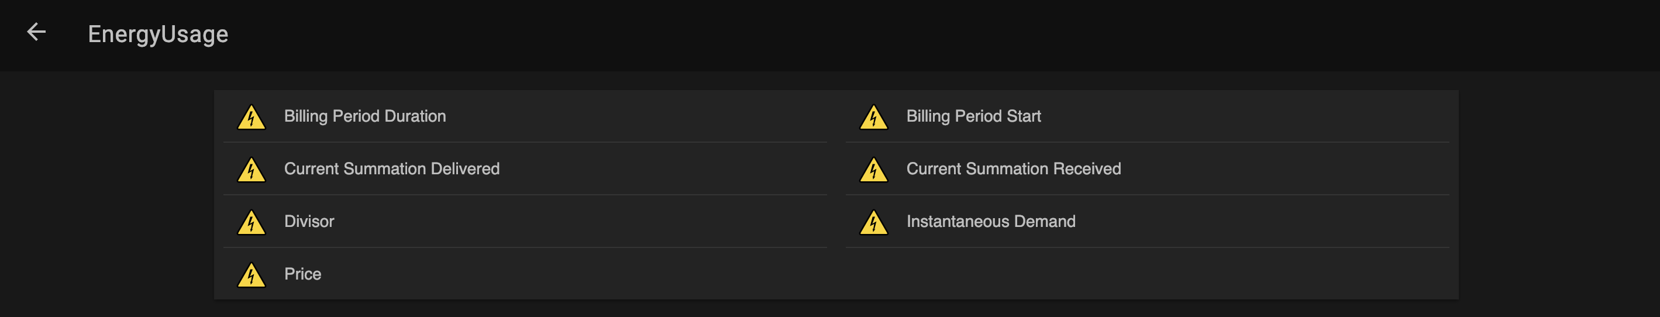Open the Divisor entity label
Image resolution: width=1660 pixels, height=317 pixels.
309,222
